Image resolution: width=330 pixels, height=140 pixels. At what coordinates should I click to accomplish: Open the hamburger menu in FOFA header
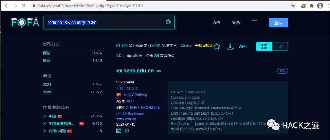click(255, 23)
